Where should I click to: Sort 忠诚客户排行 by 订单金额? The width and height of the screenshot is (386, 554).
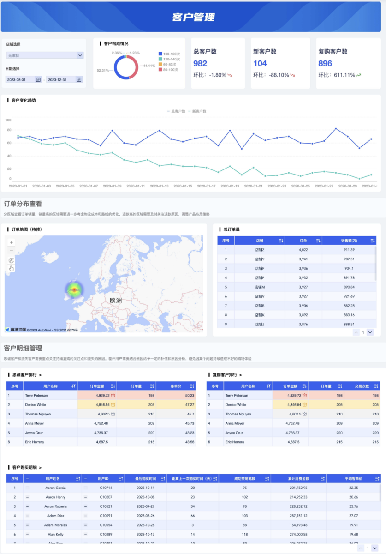click(x=113, y=386)
